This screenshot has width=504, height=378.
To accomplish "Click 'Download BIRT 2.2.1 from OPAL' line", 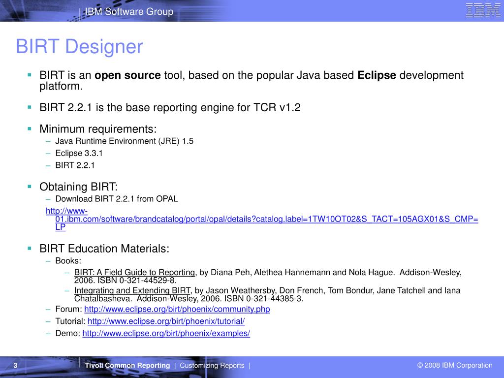I will (x=117, y=199).
